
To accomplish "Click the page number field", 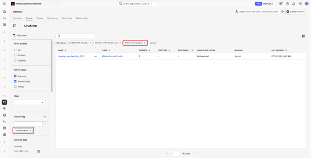I will click(x=175, y=153).
